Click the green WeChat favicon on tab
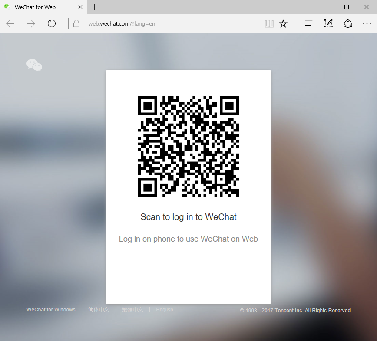Screen dimensions: 377x341 [x=7, y=7]
